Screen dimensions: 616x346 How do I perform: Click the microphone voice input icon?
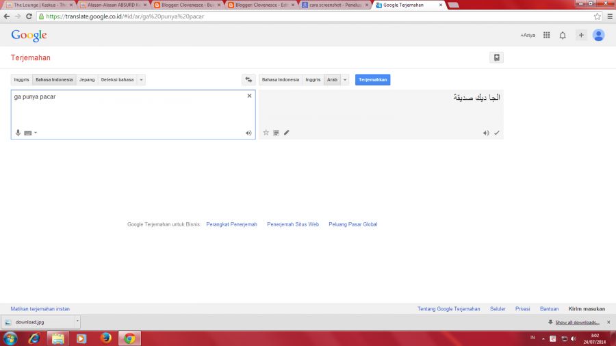point(18,133)
